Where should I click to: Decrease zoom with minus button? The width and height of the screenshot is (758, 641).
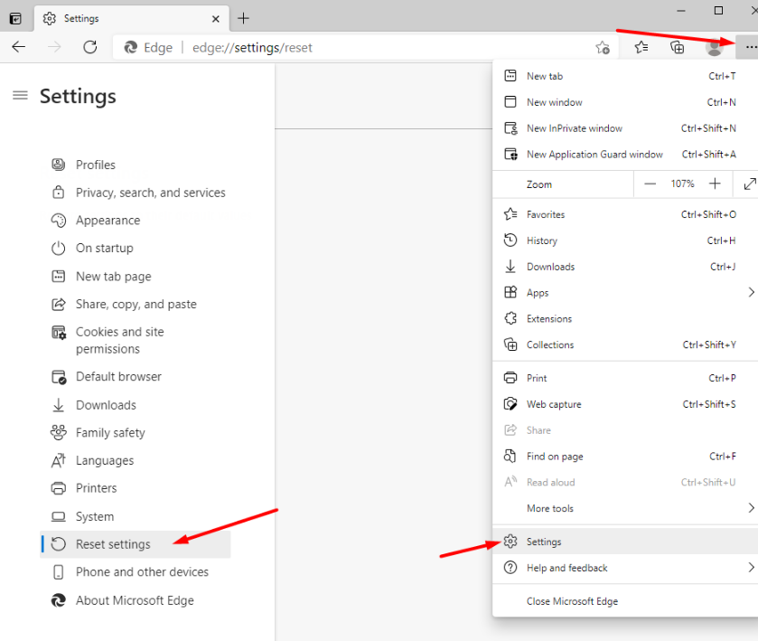650,184
